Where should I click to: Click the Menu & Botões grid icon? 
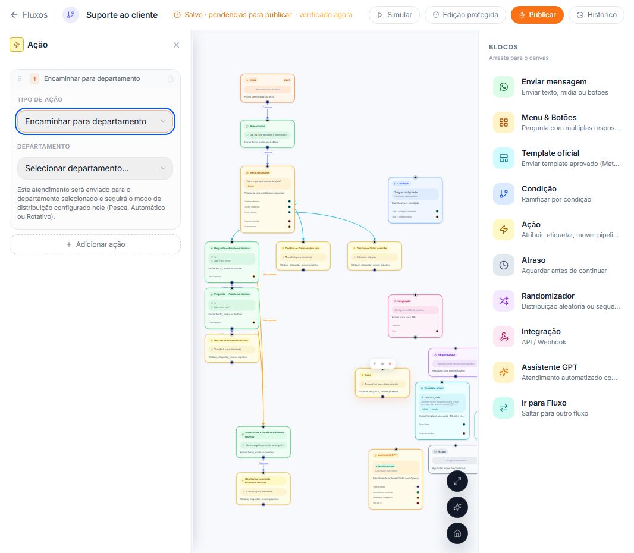point(504,122)
